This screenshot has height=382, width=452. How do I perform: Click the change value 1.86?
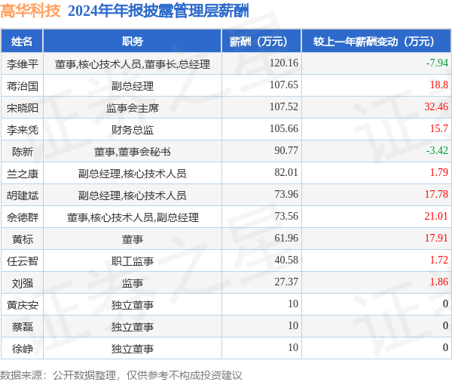click(x=439, y=282)
